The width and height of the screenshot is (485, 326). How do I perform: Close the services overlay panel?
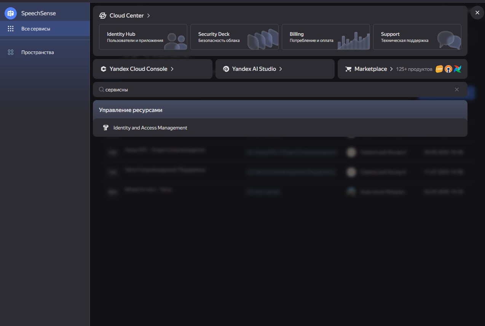pyautogui.click(x=477, y=13)
